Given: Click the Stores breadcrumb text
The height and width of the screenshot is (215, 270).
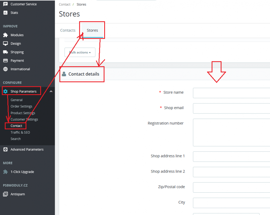Looking at the screenshot, I should (x=81, y=5).
